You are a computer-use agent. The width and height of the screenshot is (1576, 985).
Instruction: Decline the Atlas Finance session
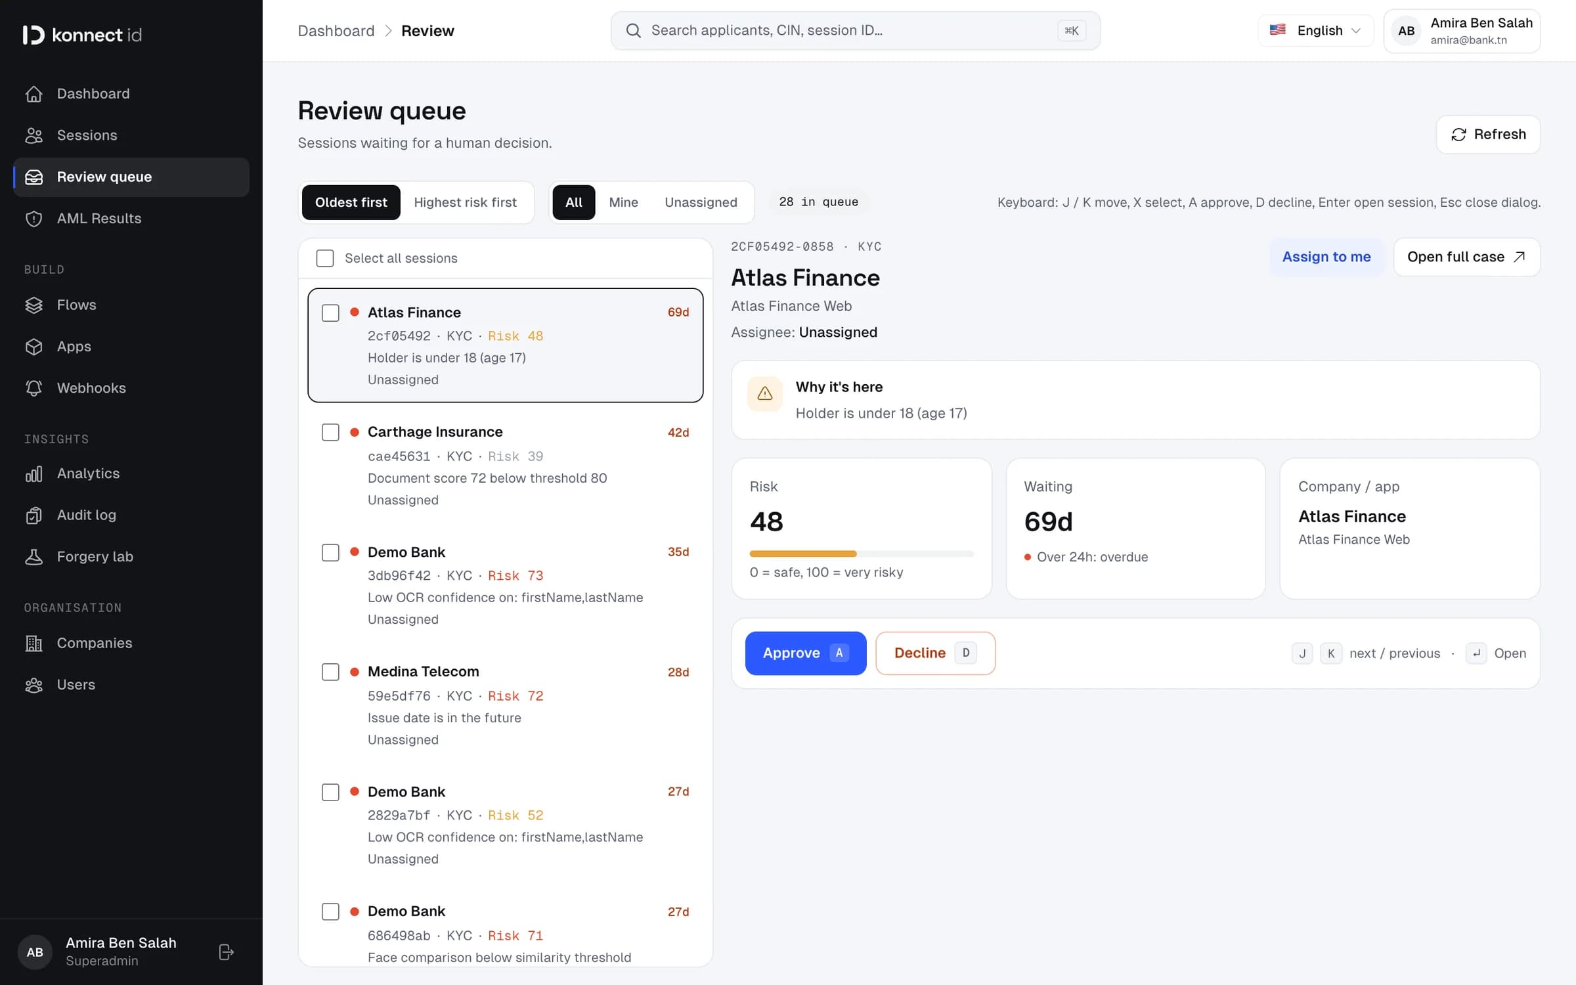935,653
